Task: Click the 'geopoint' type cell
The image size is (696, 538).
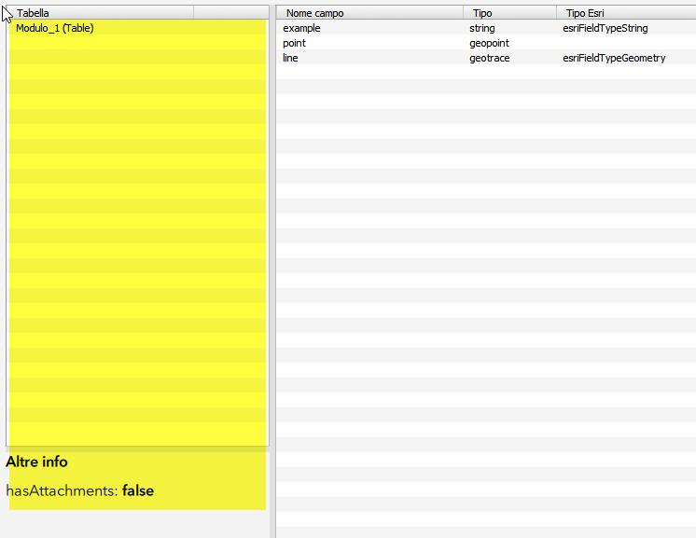Action: 489,43
